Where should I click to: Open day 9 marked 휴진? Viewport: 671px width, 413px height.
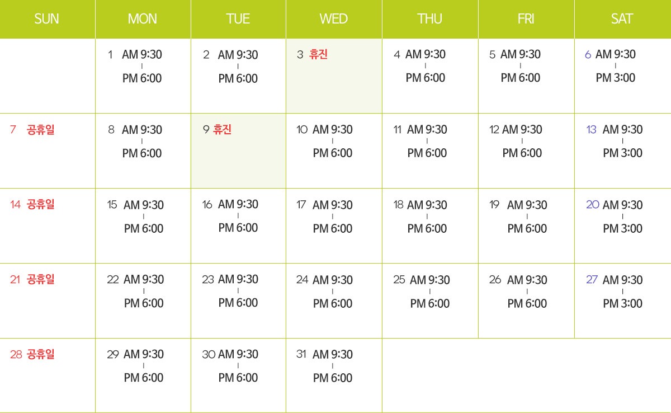(238, 151)
